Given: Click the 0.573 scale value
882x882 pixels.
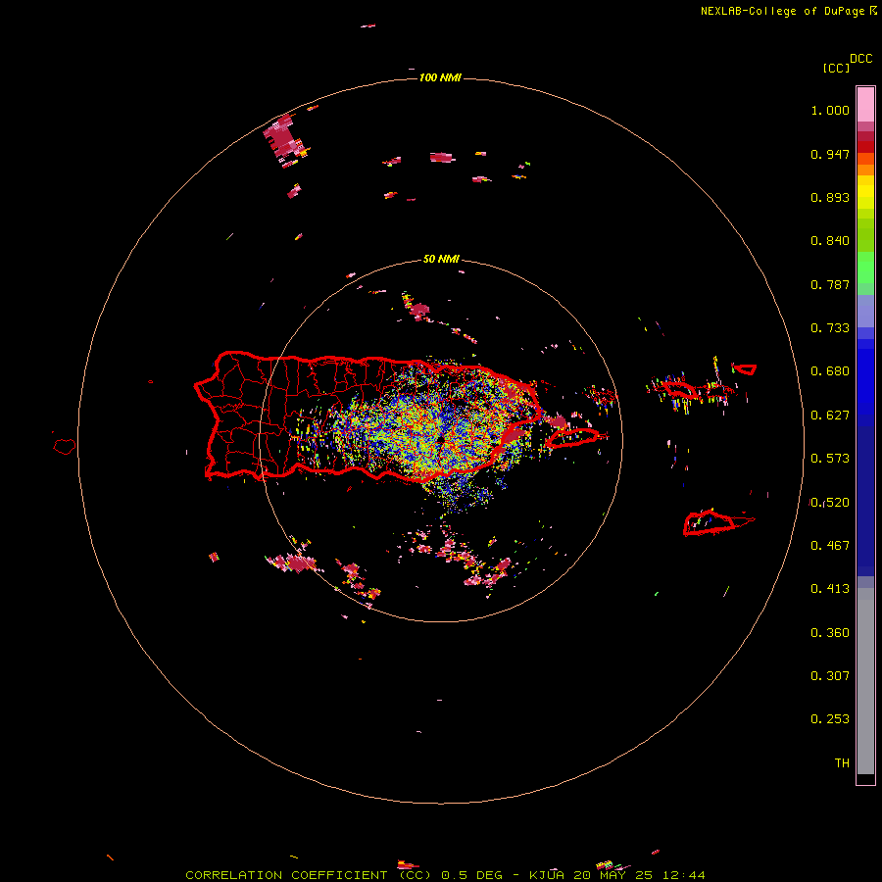Looking at the screenshot, I should pos(830,459).
